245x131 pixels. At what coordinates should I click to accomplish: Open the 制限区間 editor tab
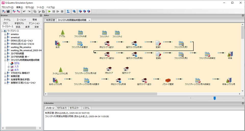[50, 20]
